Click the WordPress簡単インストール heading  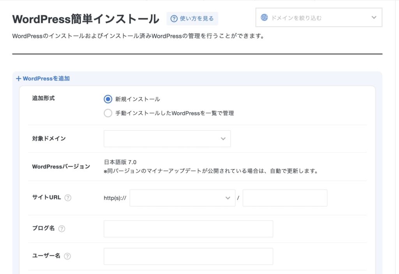click(x=86, y=19)
